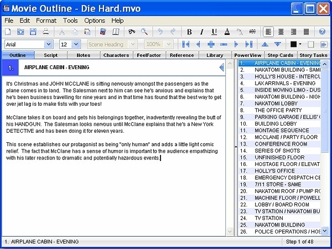The width and height of the screenshot is (332, 249).
Task: Click step list scrollbar down arrow
Action: click(x=325, y=231)
